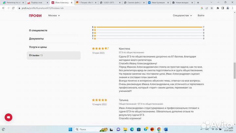Bookmark this page with the star icon
The height and width of the screenshot is (133, 236).
(x=212, y=8)
